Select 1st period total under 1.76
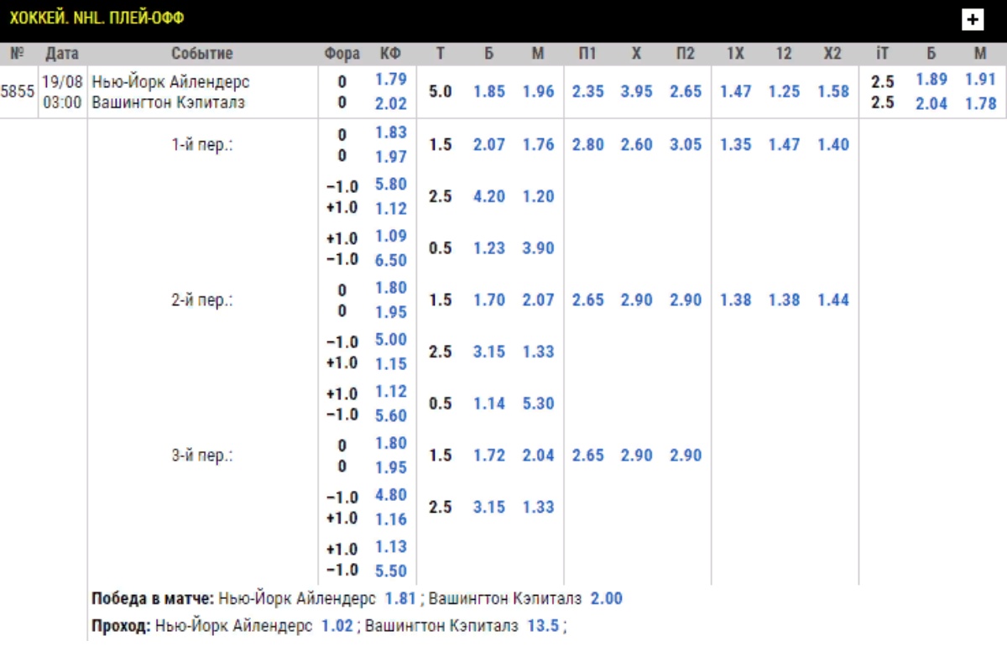The height and width of the screenshot is (646, 1007). point(538,144)
